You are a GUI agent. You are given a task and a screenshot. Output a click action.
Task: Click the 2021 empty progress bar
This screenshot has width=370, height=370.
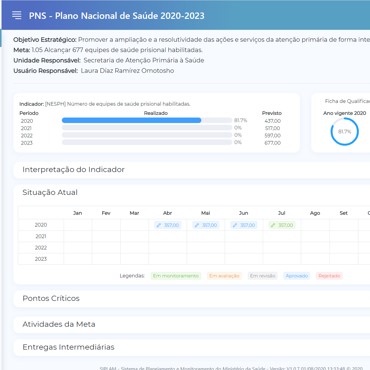pos(147,128)
